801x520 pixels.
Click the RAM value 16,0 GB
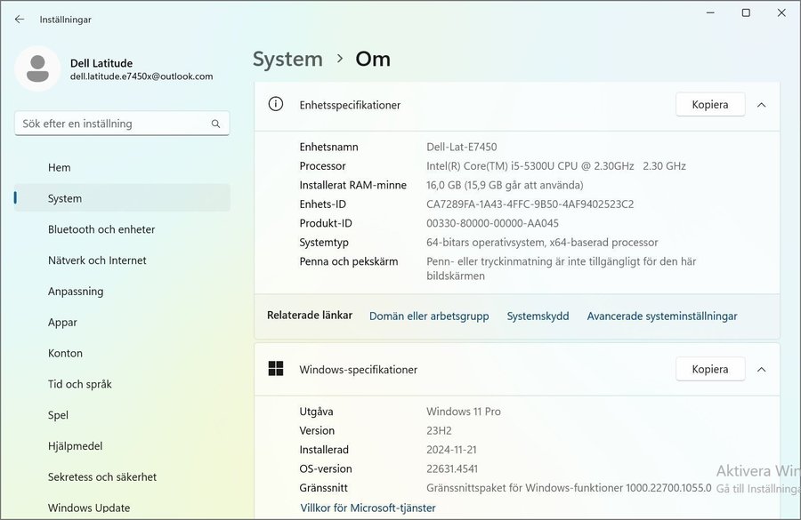pos(505,185)
